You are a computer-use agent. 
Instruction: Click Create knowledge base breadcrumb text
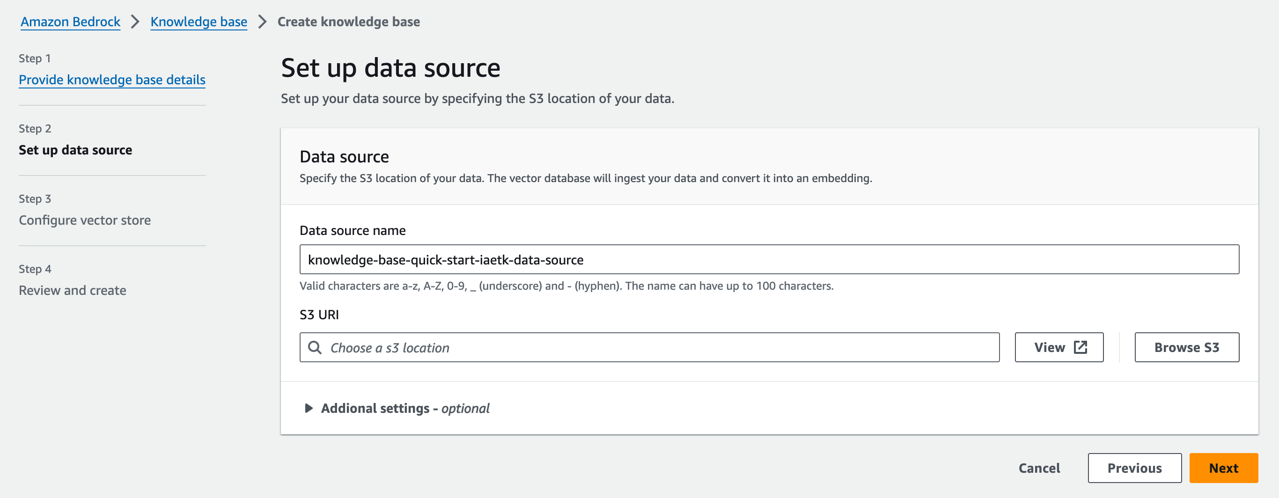pyautogui.click(x=349, y=22)
